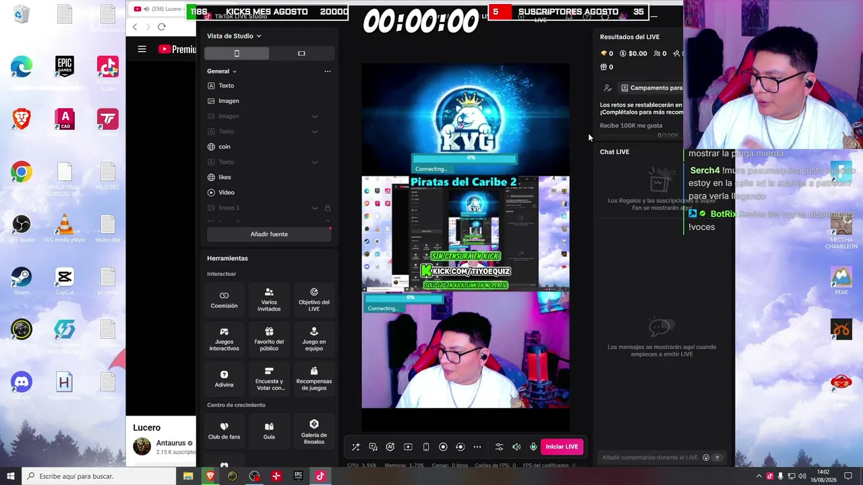Image resolution: width=863 pixels, height=485 pixels.
Task: Switch to landscape layout
Action: pos(301,53)
